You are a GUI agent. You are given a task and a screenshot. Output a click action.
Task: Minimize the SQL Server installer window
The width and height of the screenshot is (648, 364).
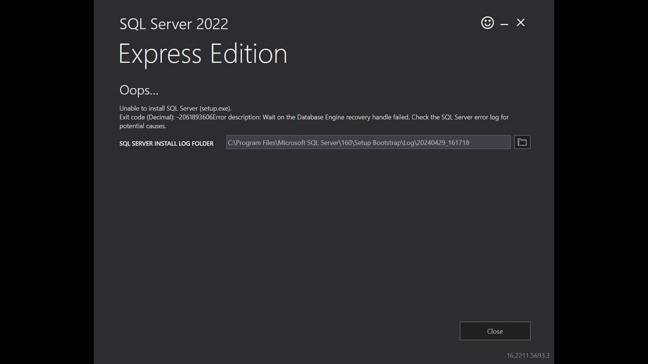tap(504, 24)
